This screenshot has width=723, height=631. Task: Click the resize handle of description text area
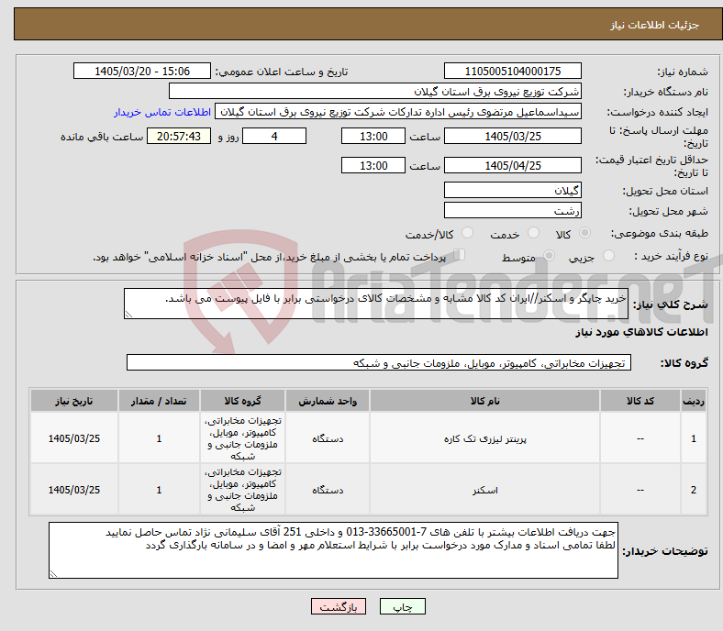[128, 315]
